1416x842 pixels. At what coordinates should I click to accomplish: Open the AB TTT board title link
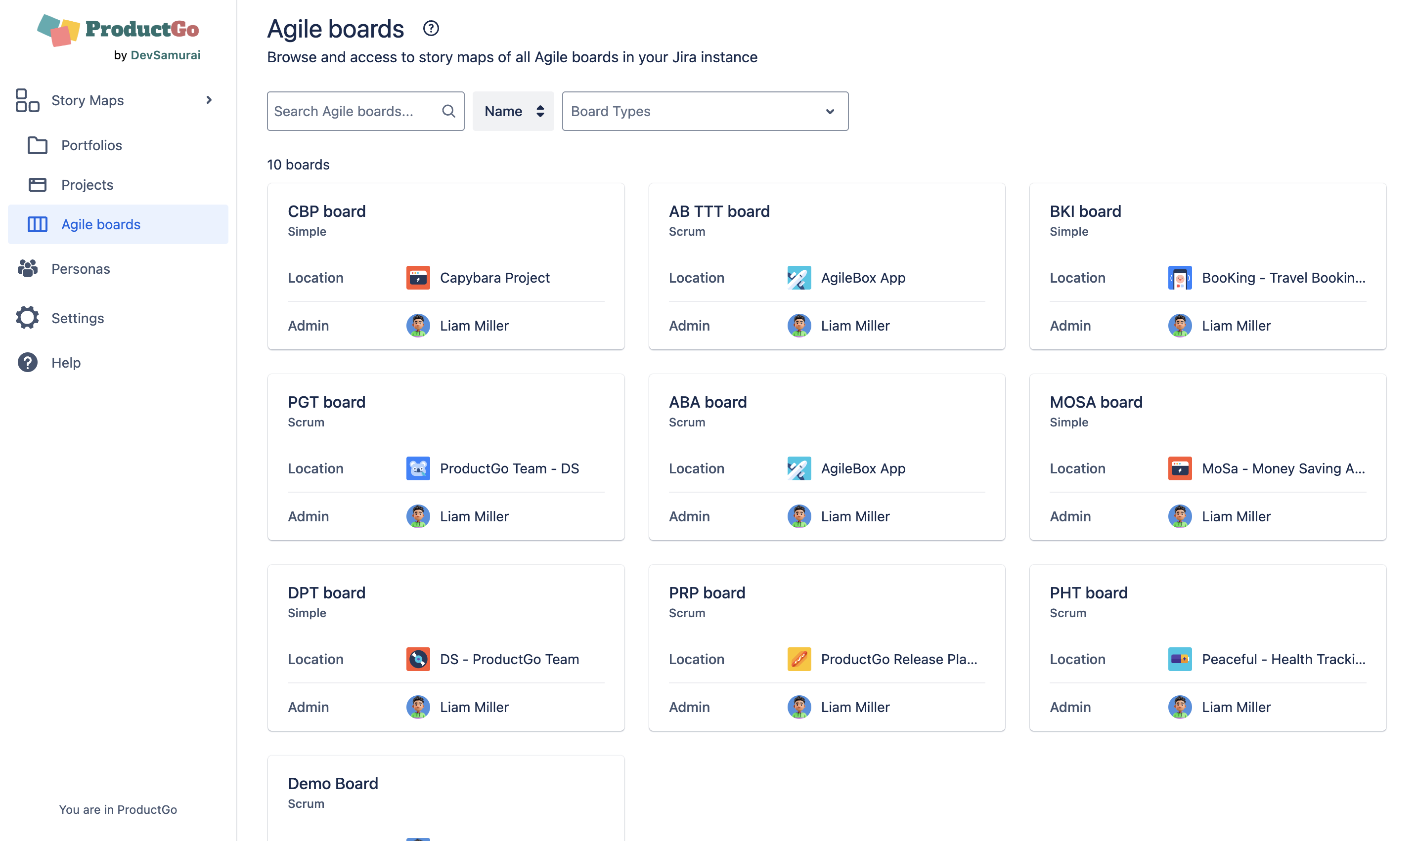718,211
